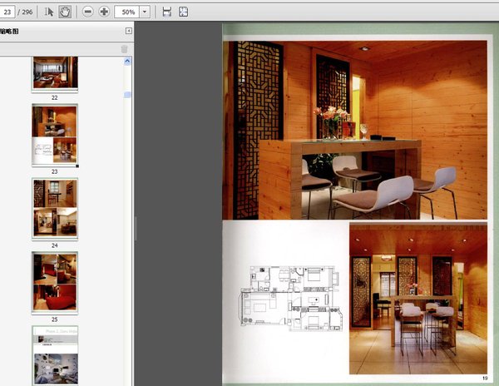Zoom in with the plus button
This screenshot has height=386, width=499.
[104, 12]
